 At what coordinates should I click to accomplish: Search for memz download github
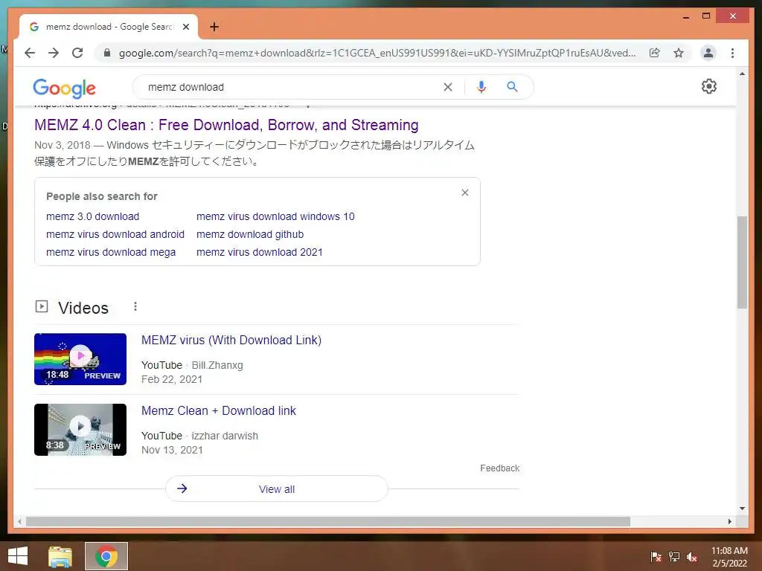(250, 234)
